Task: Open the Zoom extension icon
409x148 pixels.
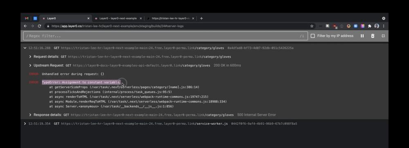Action: pos(355,26)
